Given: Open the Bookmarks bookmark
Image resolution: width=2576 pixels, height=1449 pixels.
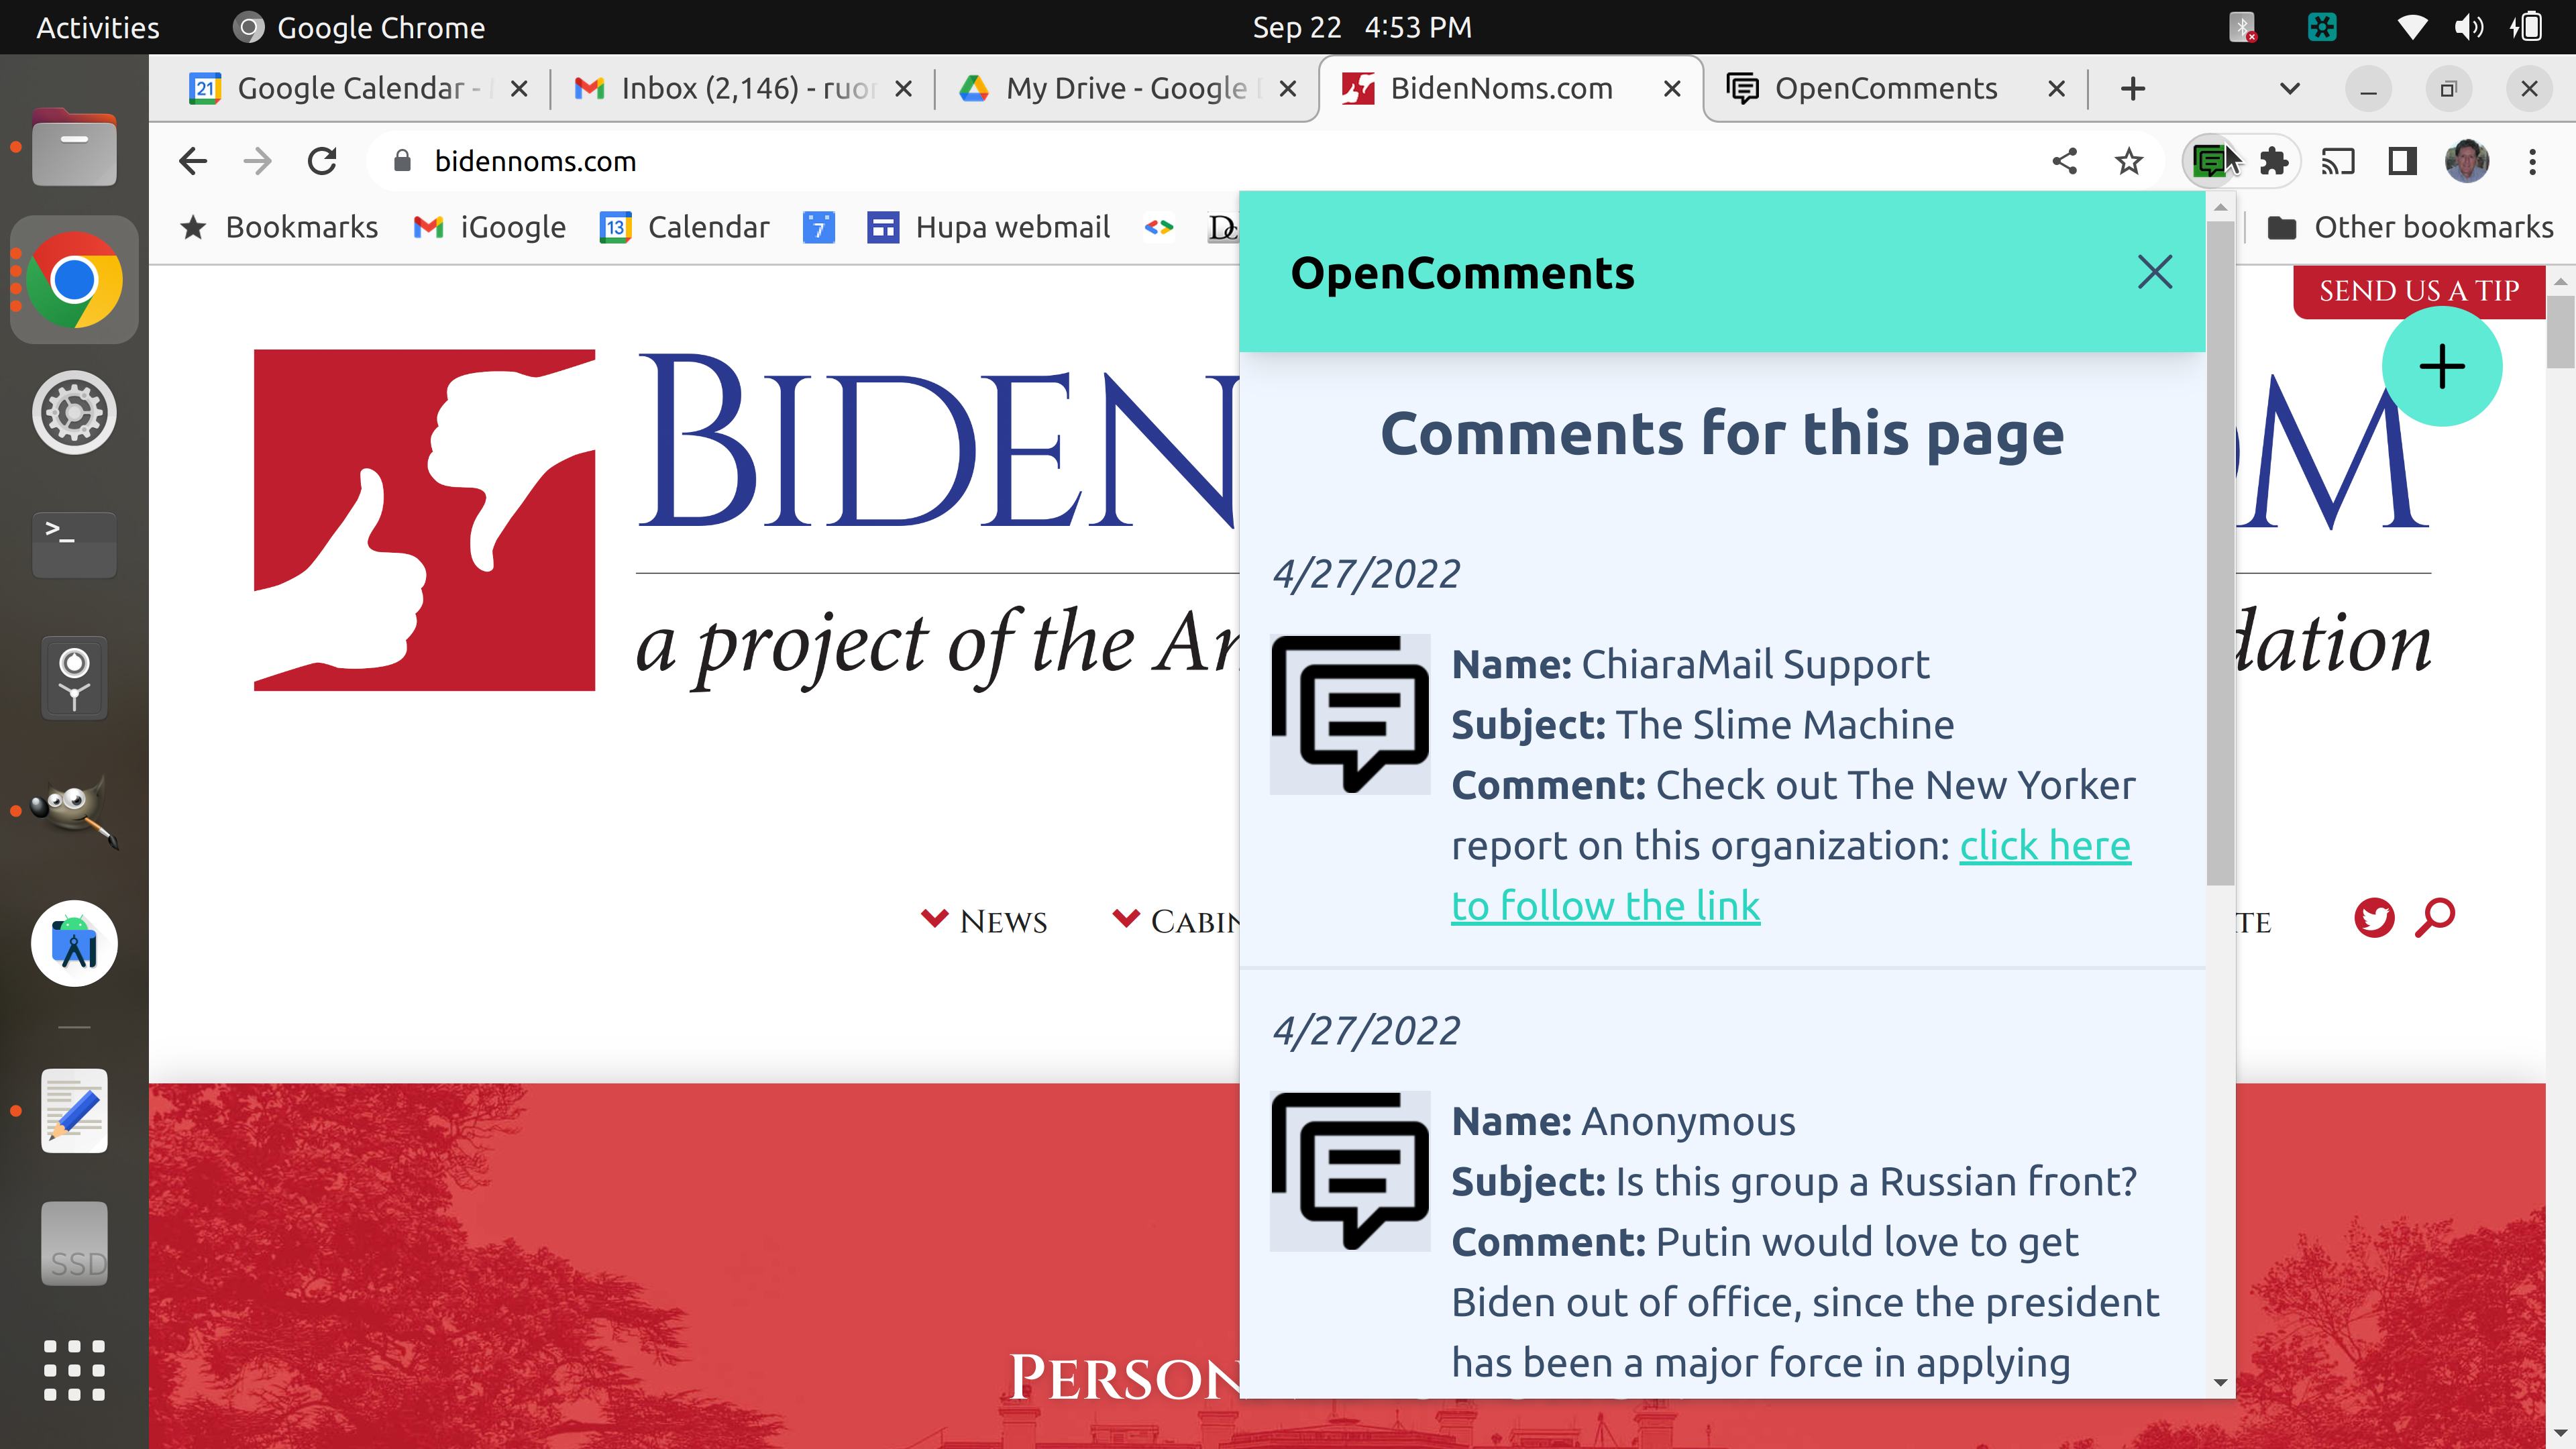Looking at the screenshot, I should pyautogui.click(x=279, y=227).
